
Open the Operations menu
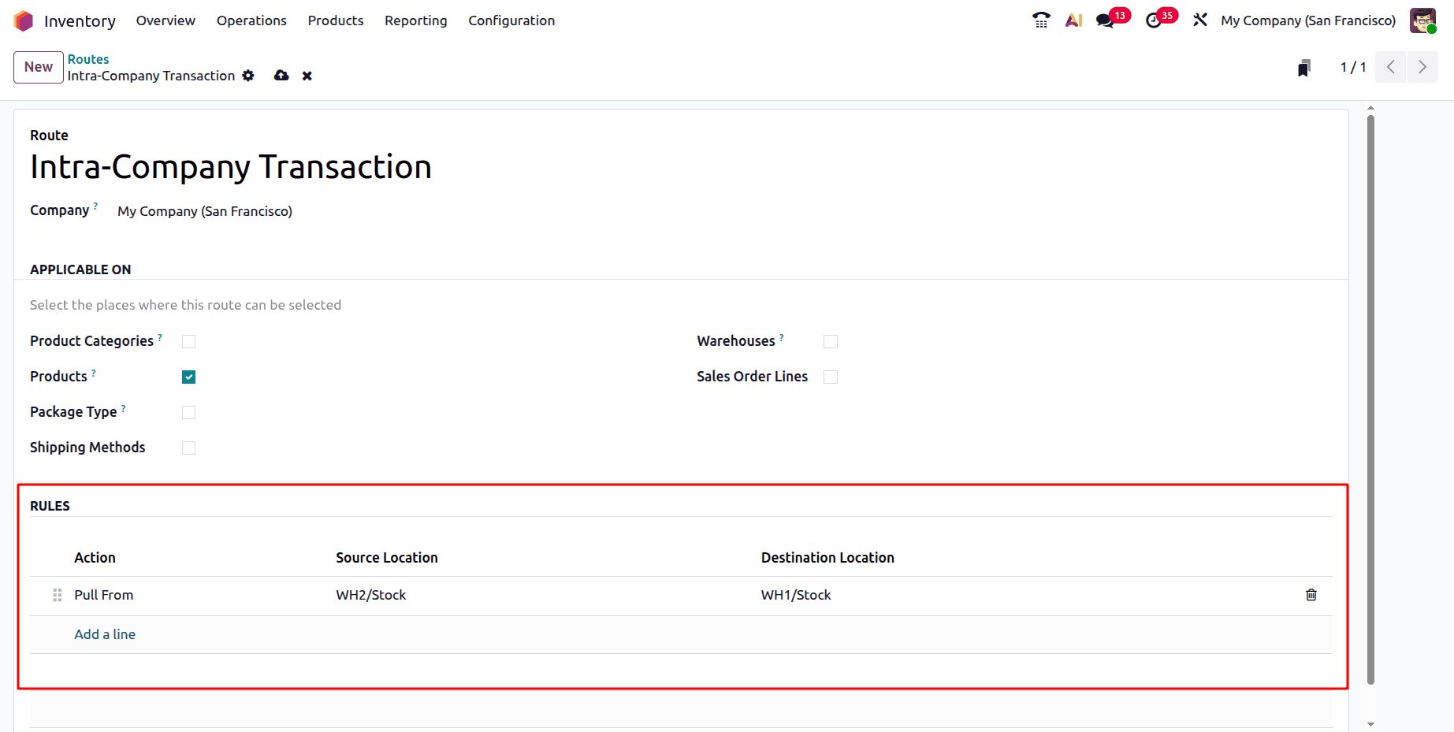coord(251,20)
